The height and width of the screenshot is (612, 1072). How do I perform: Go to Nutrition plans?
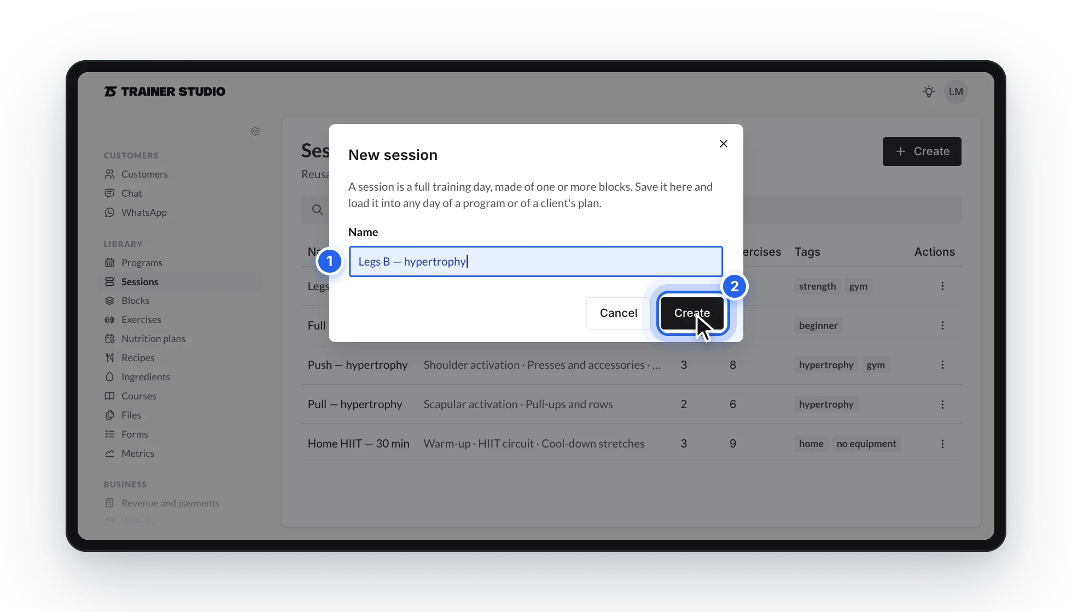coord(153,339)
